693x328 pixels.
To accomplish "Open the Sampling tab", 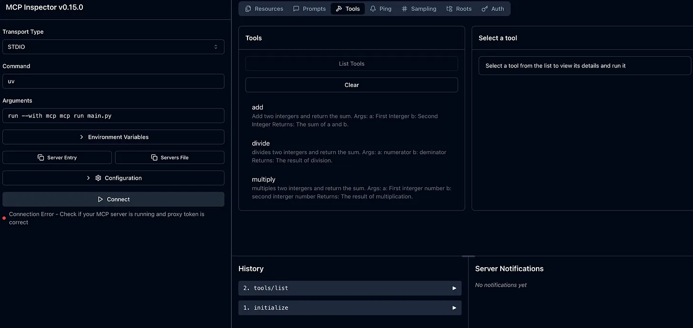I will tap(419, 9).
